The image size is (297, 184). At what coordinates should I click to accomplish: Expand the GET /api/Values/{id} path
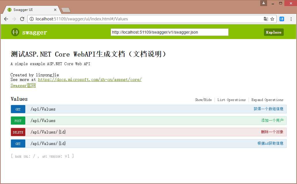point(48,144)
